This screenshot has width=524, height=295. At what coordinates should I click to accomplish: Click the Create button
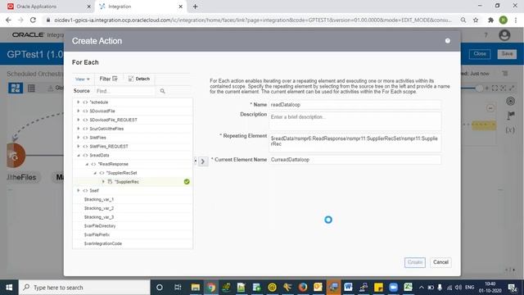coord(415,262)
